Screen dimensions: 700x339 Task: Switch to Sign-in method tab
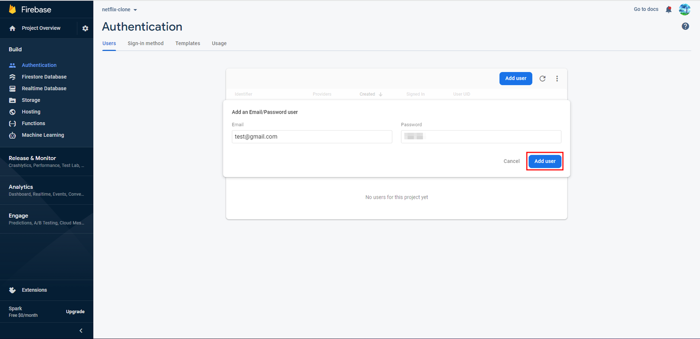[146, 43]
